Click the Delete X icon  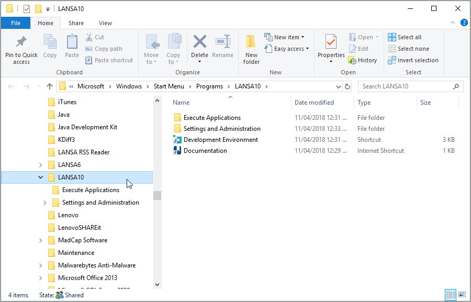click(200, 41)
